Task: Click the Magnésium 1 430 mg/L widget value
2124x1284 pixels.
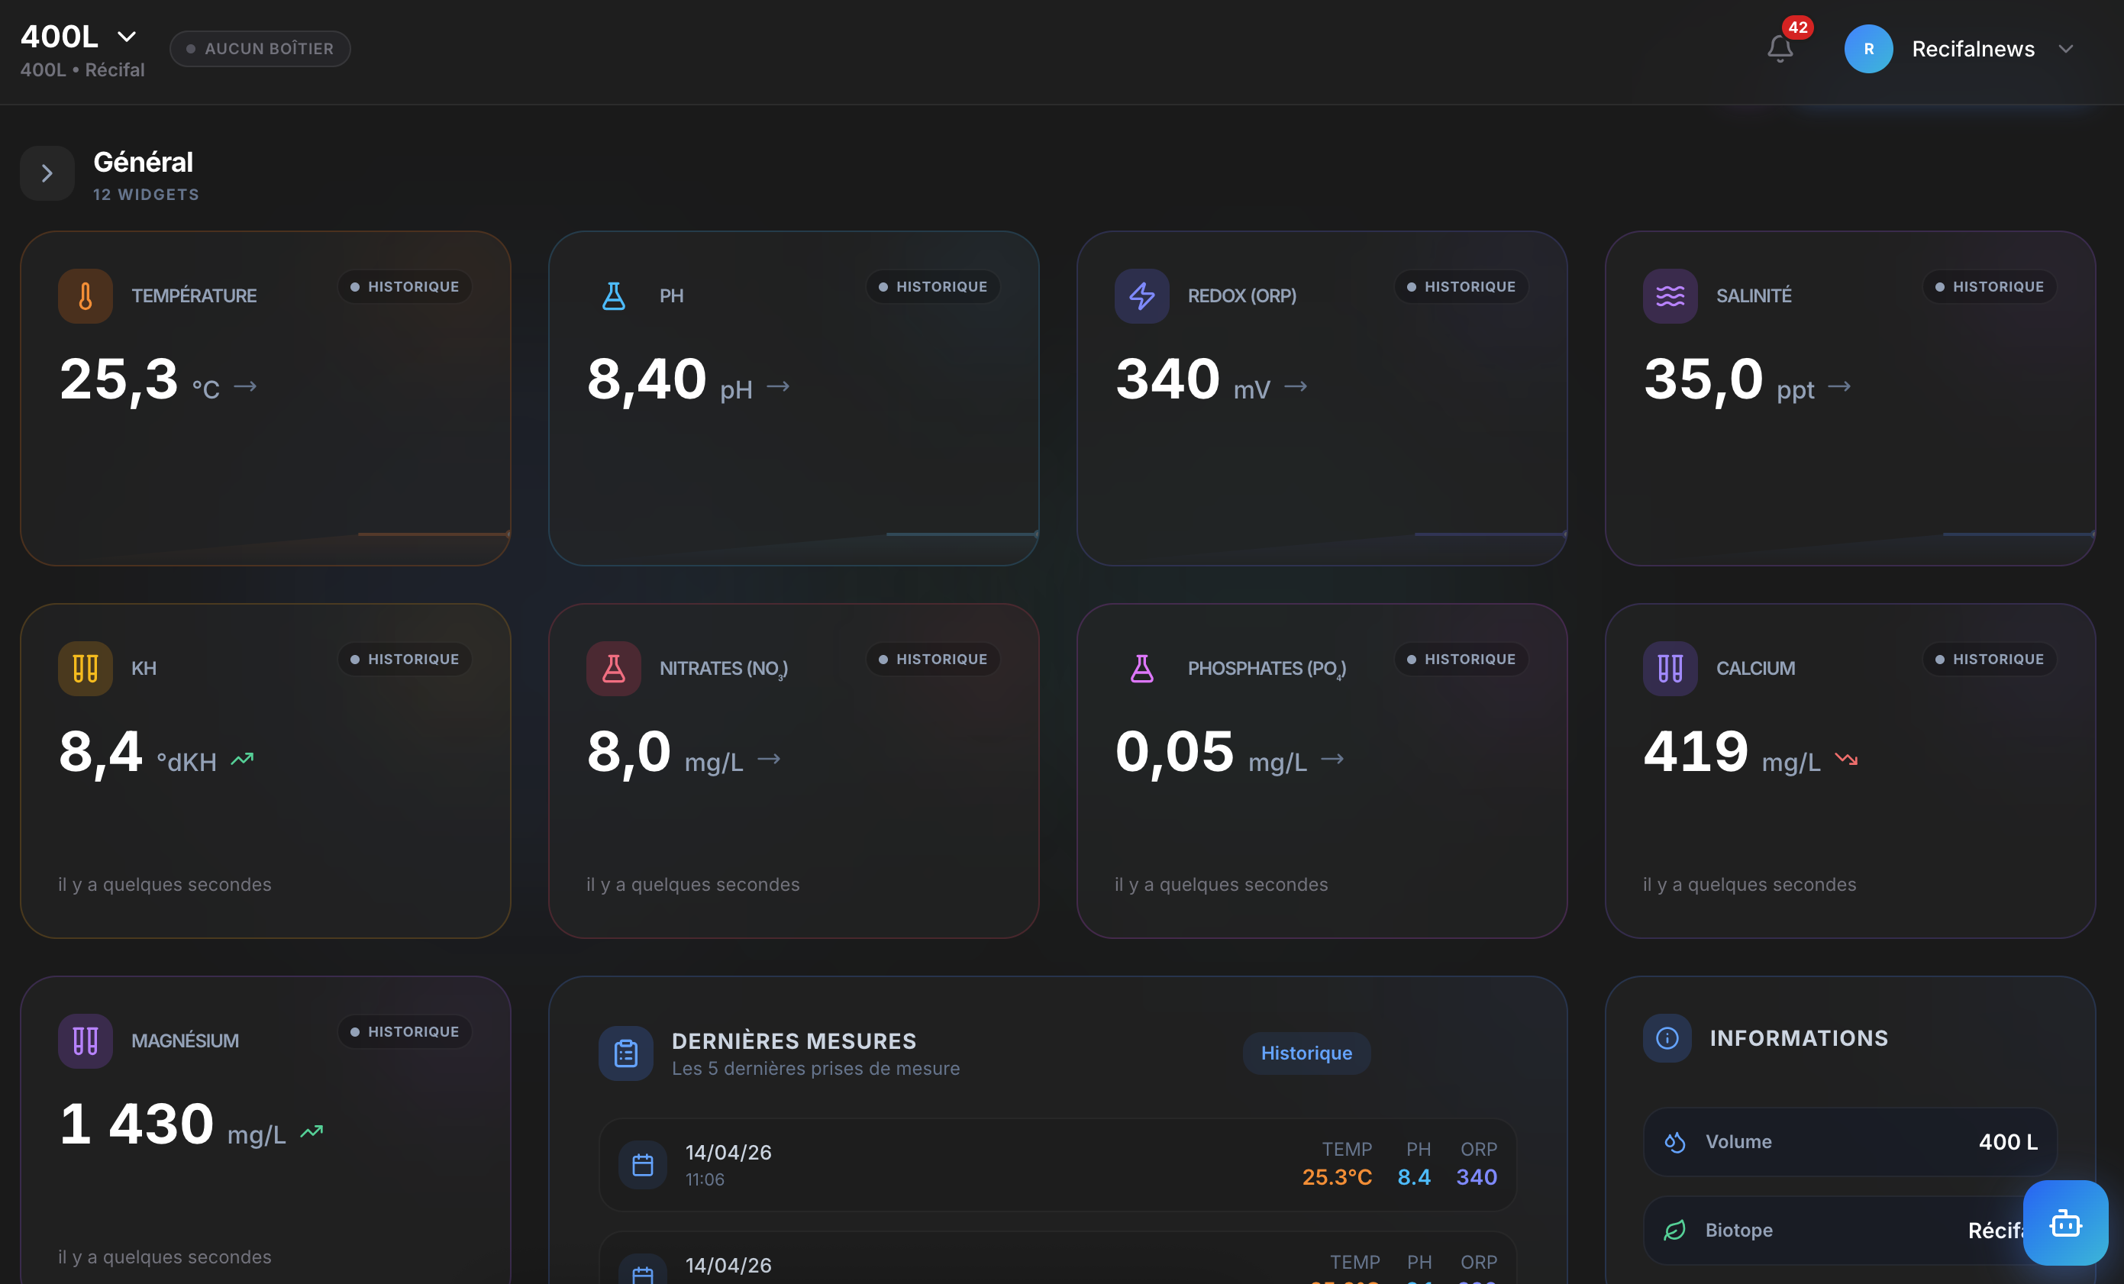Action: (x=136, y=1124)
